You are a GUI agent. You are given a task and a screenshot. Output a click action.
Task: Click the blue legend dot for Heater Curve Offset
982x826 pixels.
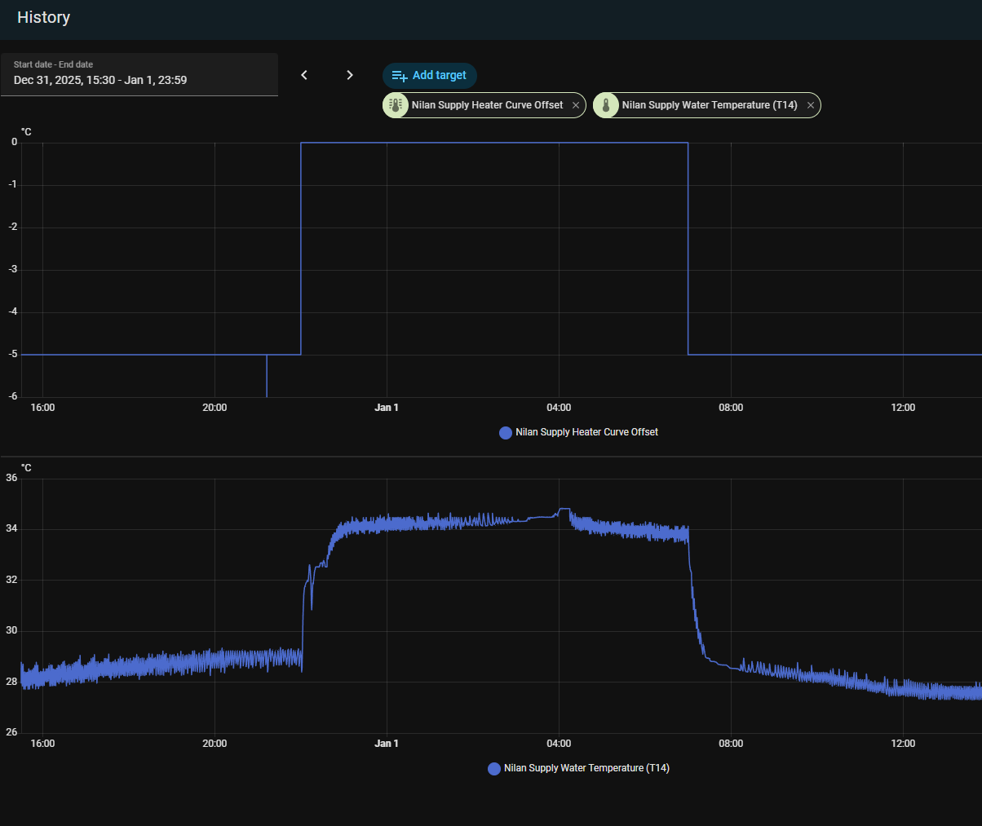pos(506,433)
